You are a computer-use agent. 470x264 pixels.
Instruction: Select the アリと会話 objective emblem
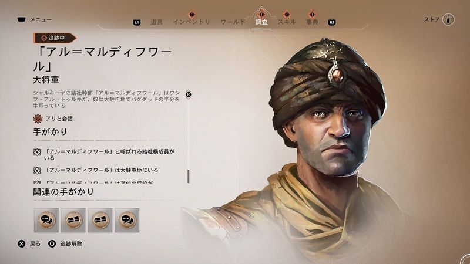click(x=38, y=119)
